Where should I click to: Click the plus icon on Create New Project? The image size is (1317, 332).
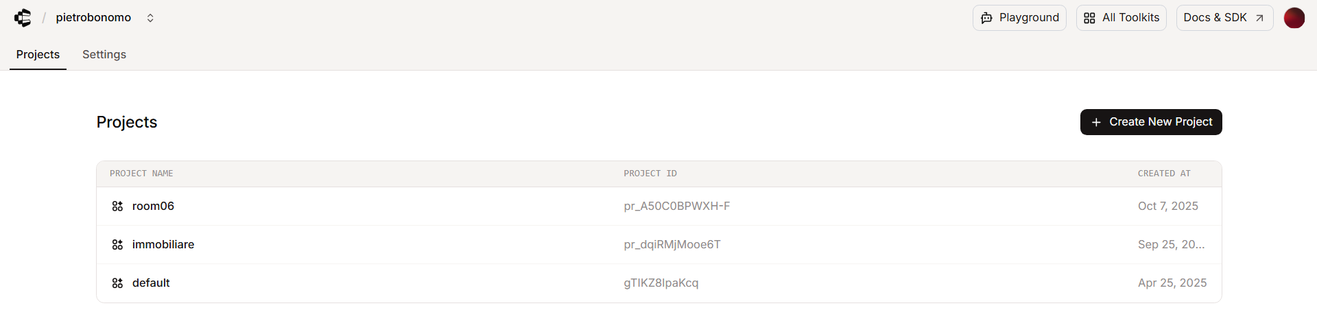point(1096,122)
